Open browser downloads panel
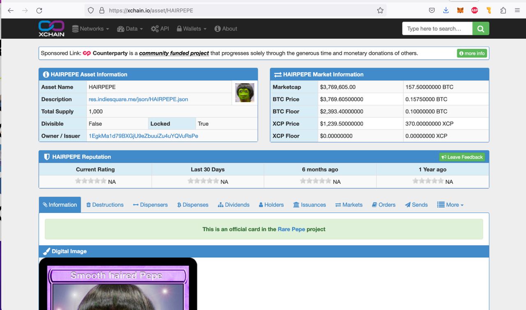 446,11
